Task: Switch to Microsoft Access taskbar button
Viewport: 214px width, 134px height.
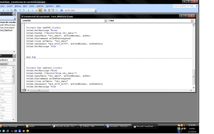Action: coord(65,126)
